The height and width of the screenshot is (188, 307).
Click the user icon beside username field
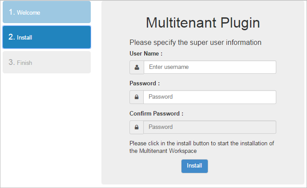coord(137,68)
